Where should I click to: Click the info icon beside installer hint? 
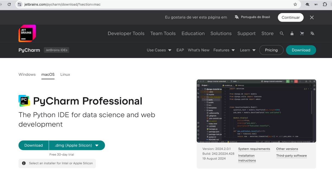click(x=24, y=163)
